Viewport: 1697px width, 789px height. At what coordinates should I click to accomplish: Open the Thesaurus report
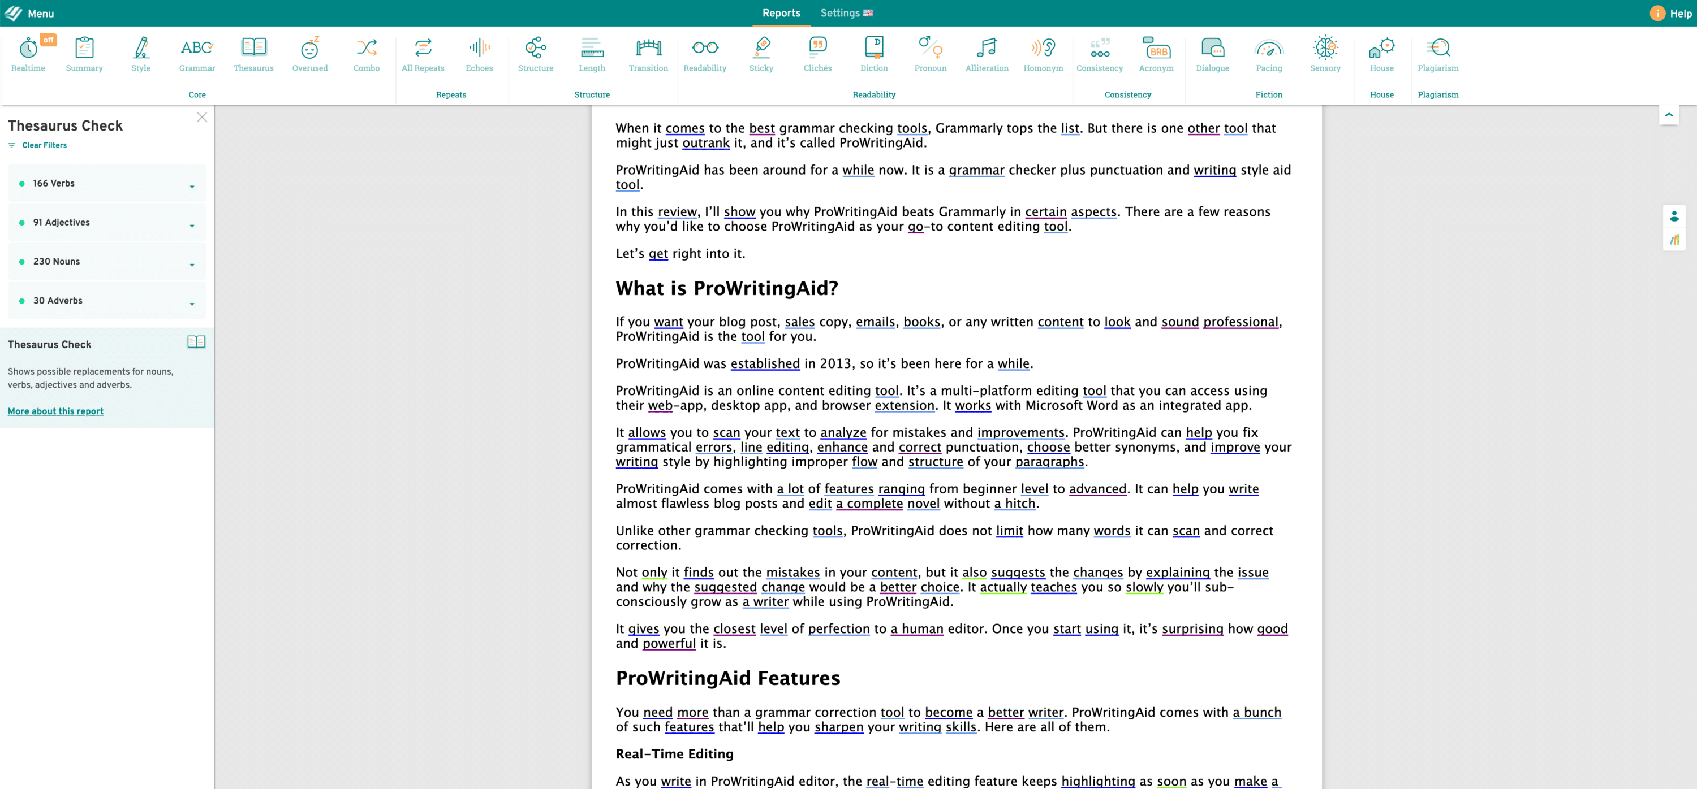tap(253, 54)
